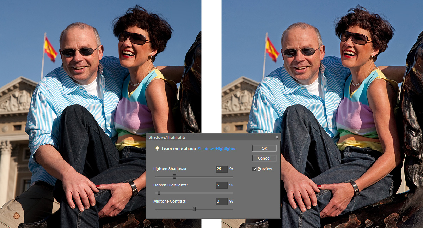Click the Lighten Shadows percentage field
This screenshot has height=228, width=423.
pos(221,169)
